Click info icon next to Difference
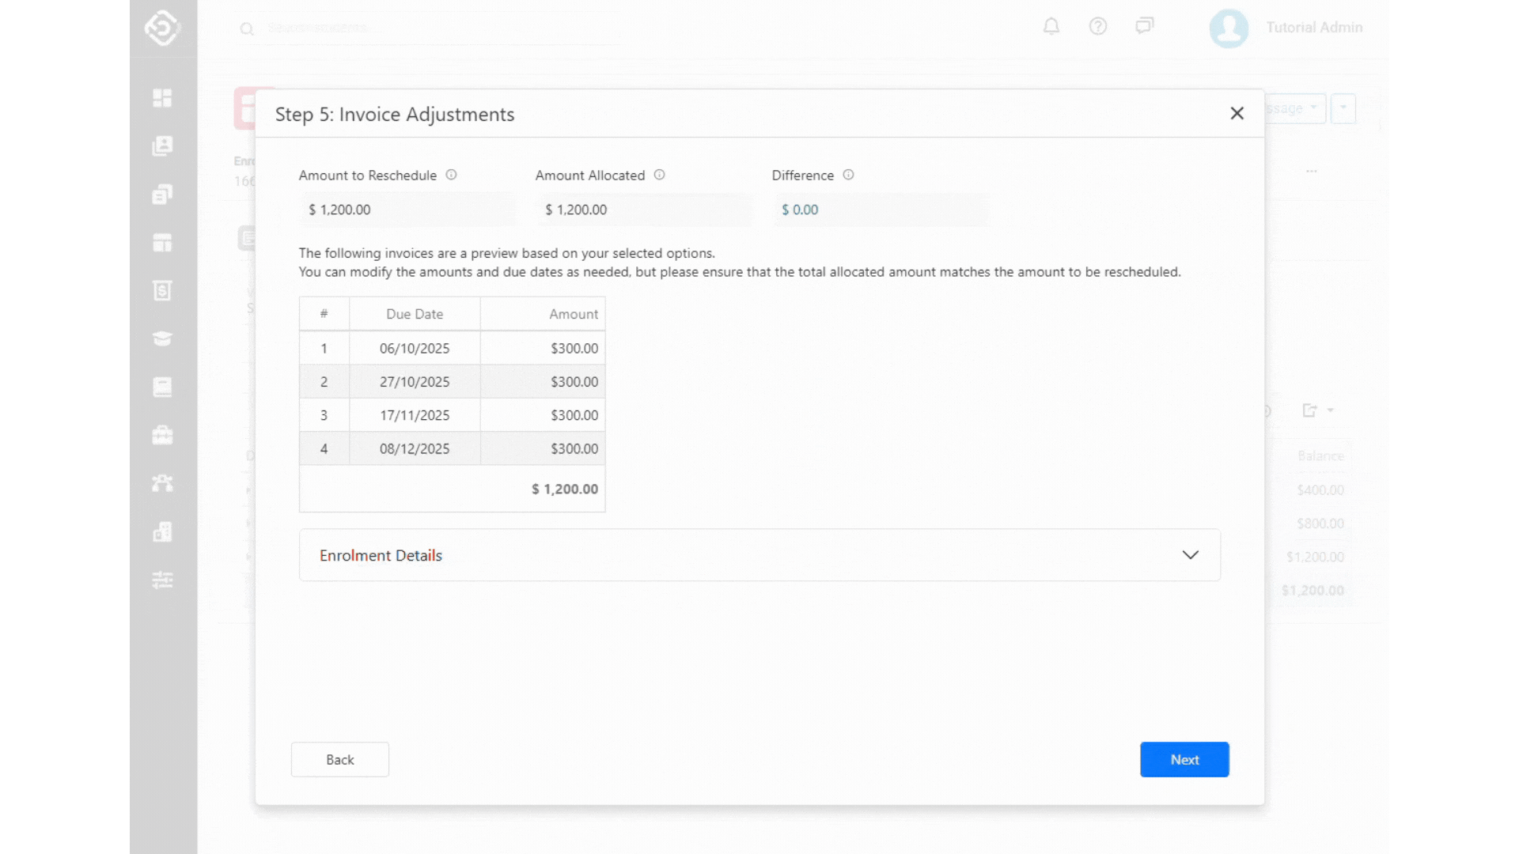This screenshot has height=854, width=1519. click(848, 175)
